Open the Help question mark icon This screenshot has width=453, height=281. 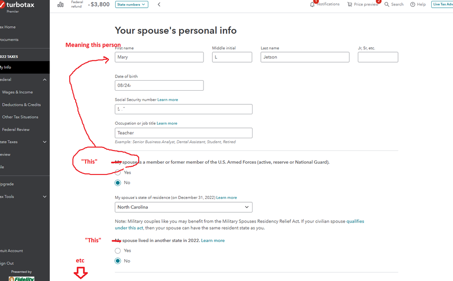[413, 5]
